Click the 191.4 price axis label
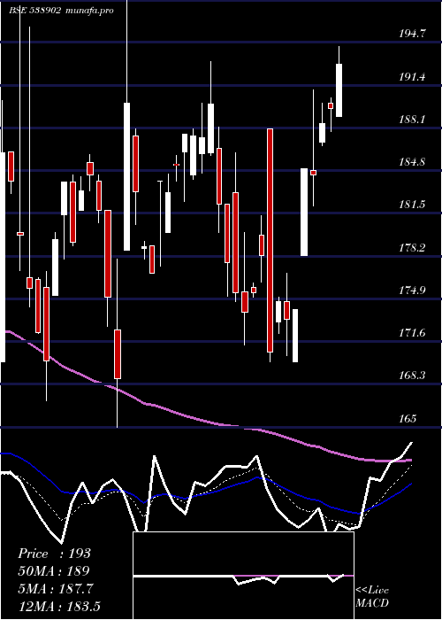This screenshot has height=620, width=442. pyautogui.click(x=413, y=77)
